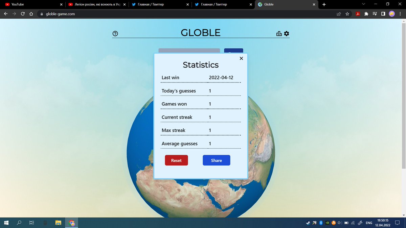The height and width of the screenshot is (228, 406).
Task: Click the country guess input field
Action: click(x=189, y=51)
